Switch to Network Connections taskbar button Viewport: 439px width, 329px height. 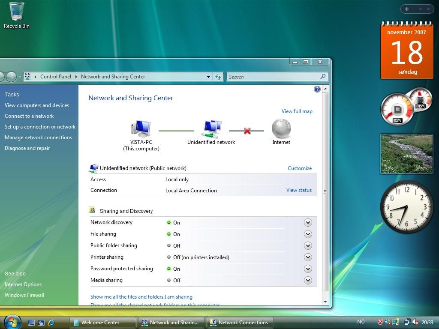click(x=240, y=323)
